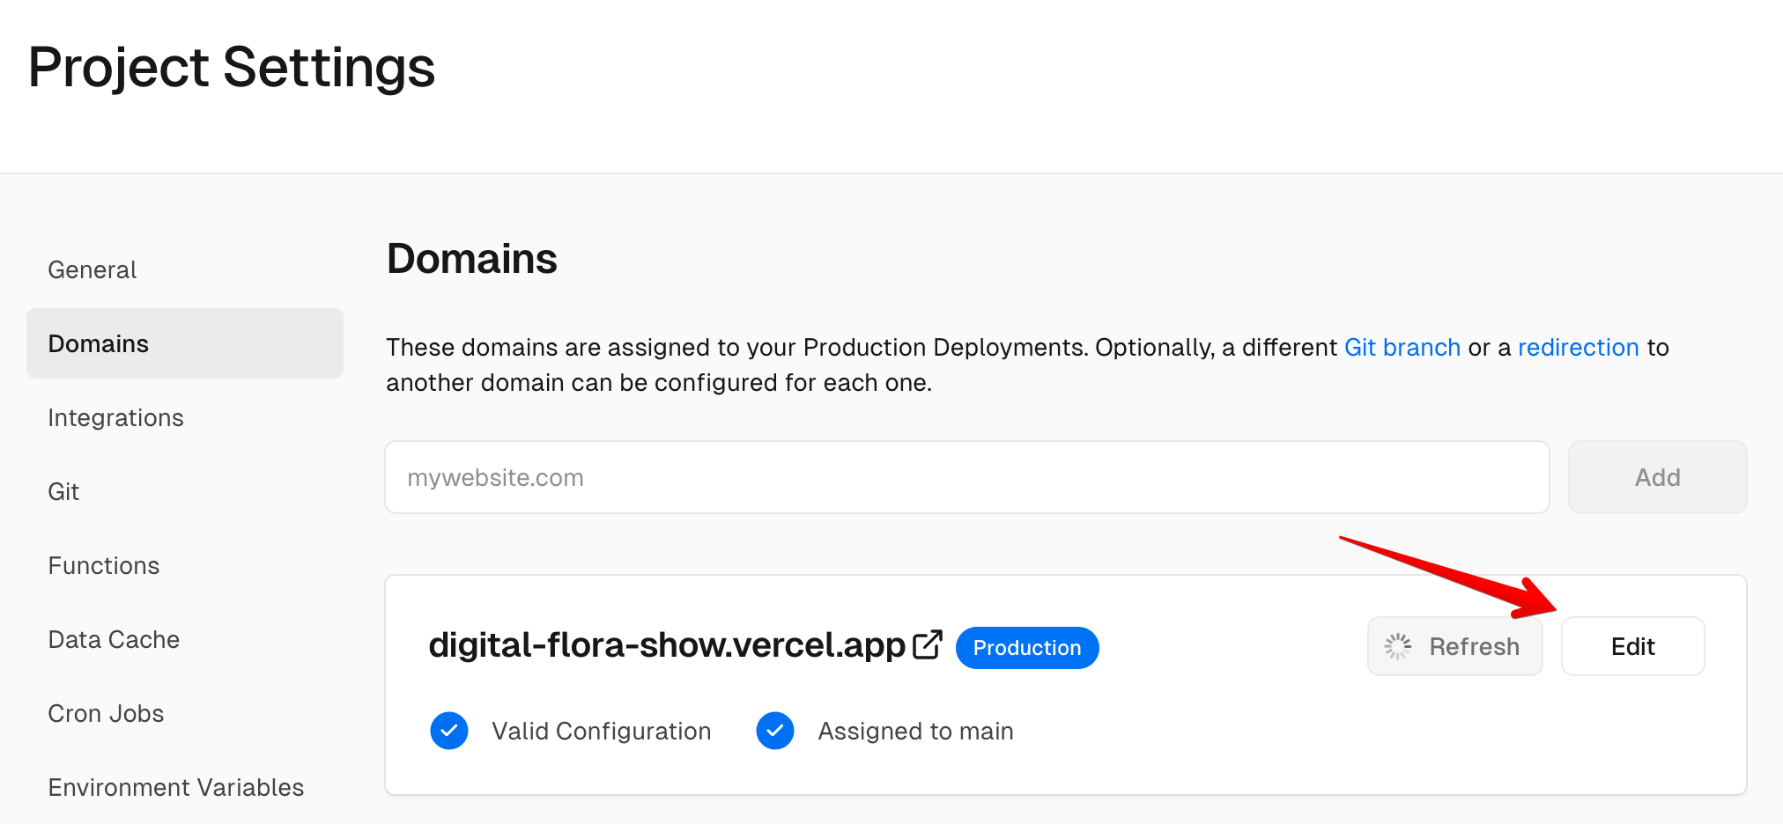
Task: Select Domains in the sidebar
Action: pos(99,343)
